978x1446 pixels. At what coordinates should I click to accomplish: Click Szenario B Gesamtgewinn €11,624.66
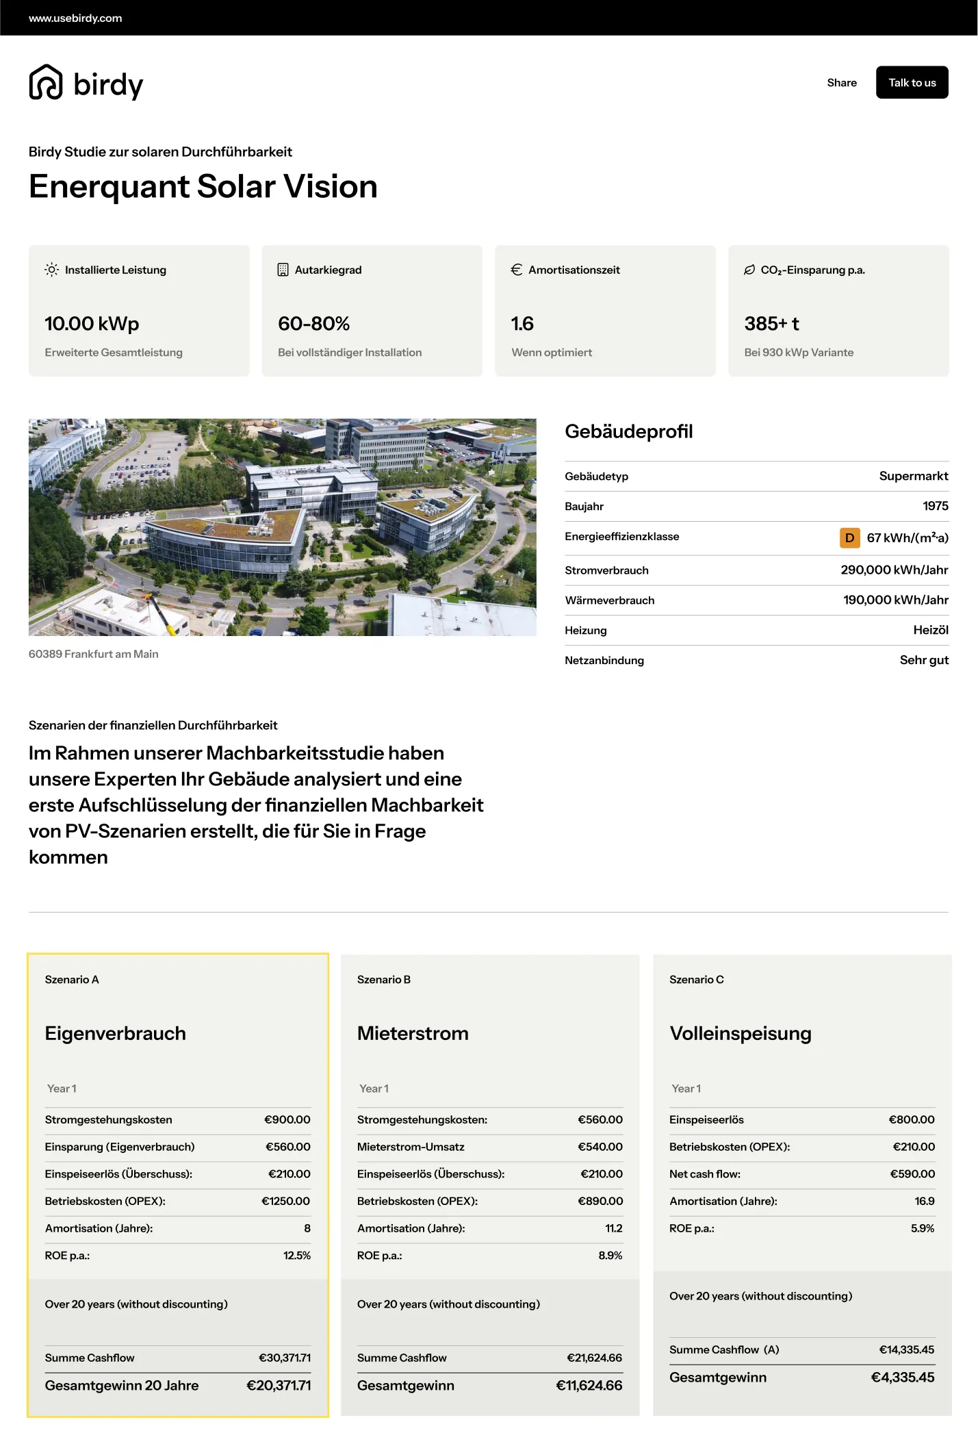[490, 1385]
